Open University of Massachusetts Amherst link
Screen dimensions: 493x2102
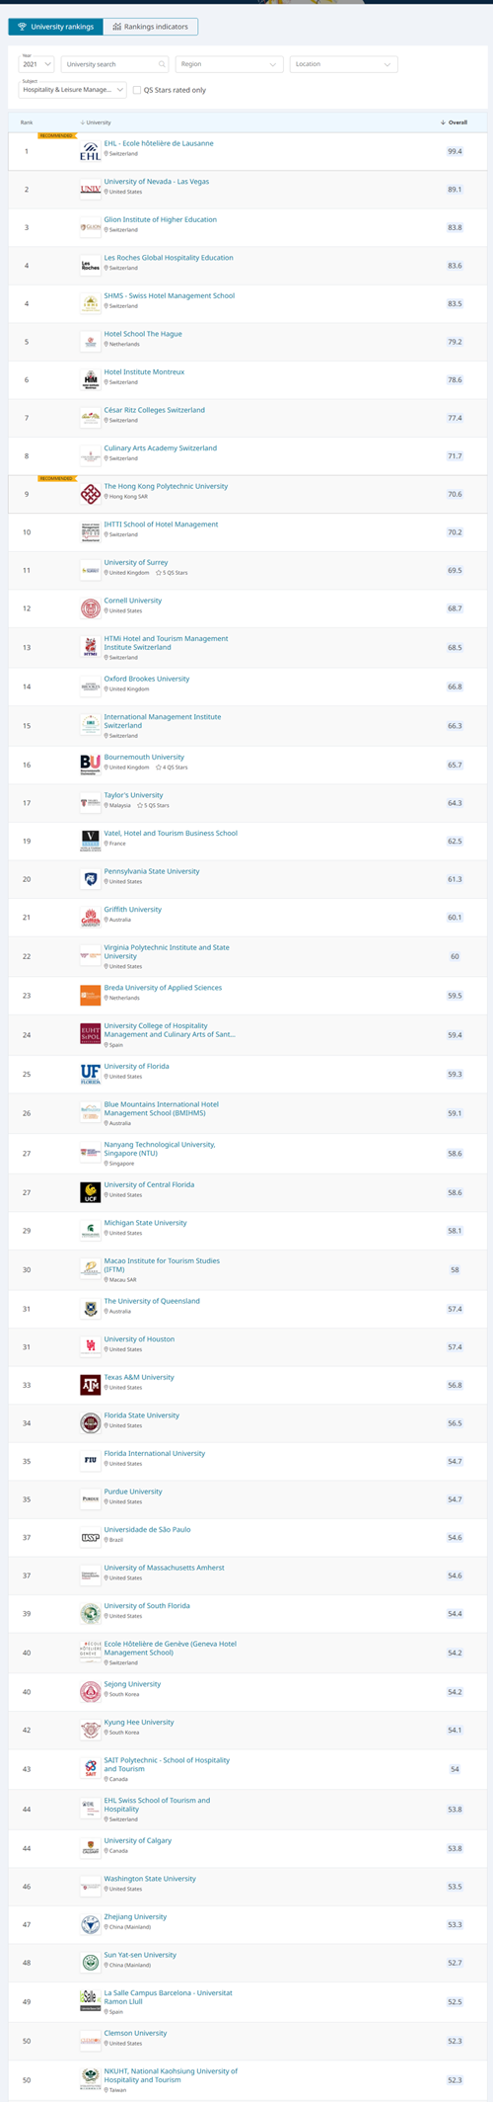point(165,1568)
